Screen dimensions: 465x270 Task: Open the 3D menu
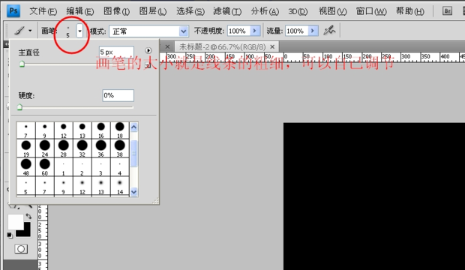click(x=298, y=11)
